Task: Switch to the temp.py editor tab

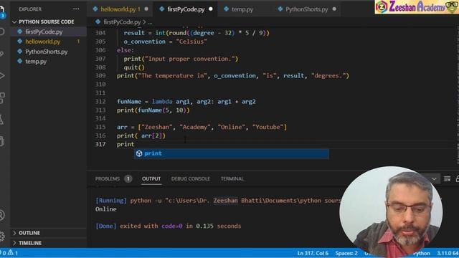Action: pos(242,9)
